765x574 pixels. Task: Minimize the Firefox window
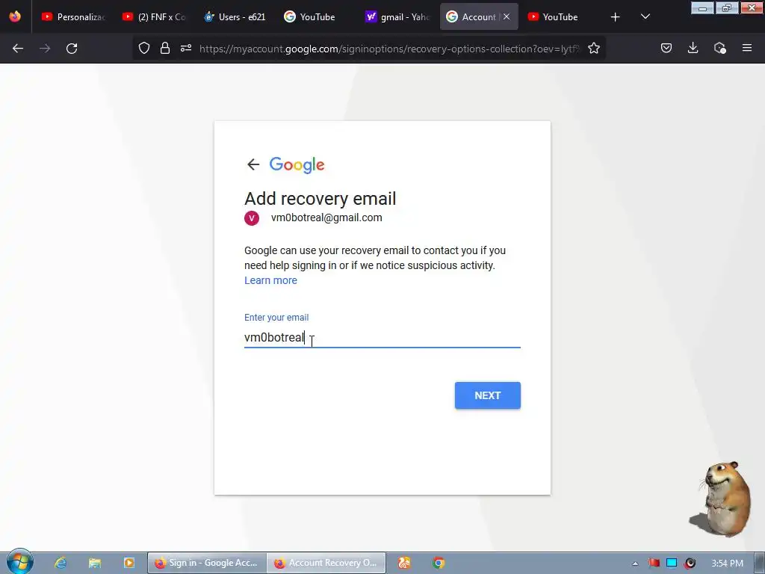702,8
